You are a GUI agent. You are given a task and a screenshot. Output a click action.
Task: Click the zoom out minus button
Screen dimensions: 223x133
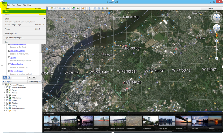[x=216, y=58]
